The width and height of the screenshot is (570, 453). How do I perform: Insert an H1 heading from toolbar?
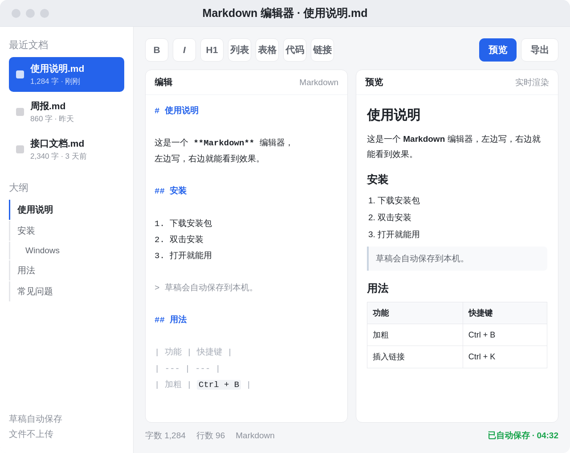click(212, 50)
